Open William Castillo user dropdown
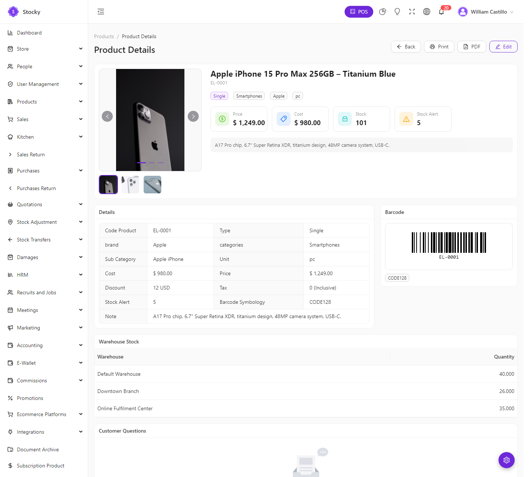Image resolution: width=529 pixels, height=477 pixels. point(486,12)
